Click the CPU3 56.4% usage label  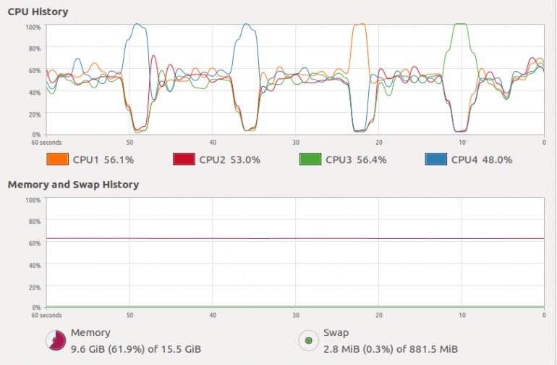click(356, 160)
